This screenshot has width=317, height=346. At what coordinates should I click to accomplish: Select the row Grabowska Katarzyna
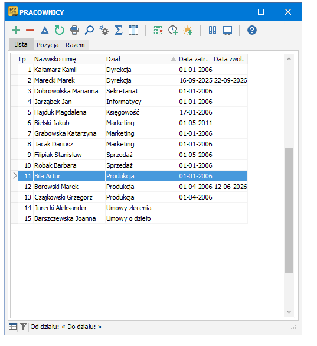(x=129, y=133)
